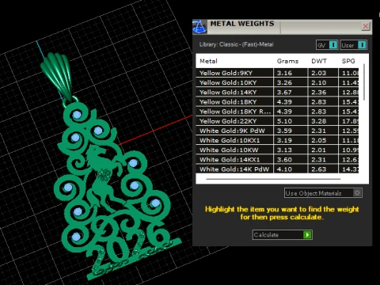Click the Metal column header

click(208, 61)
